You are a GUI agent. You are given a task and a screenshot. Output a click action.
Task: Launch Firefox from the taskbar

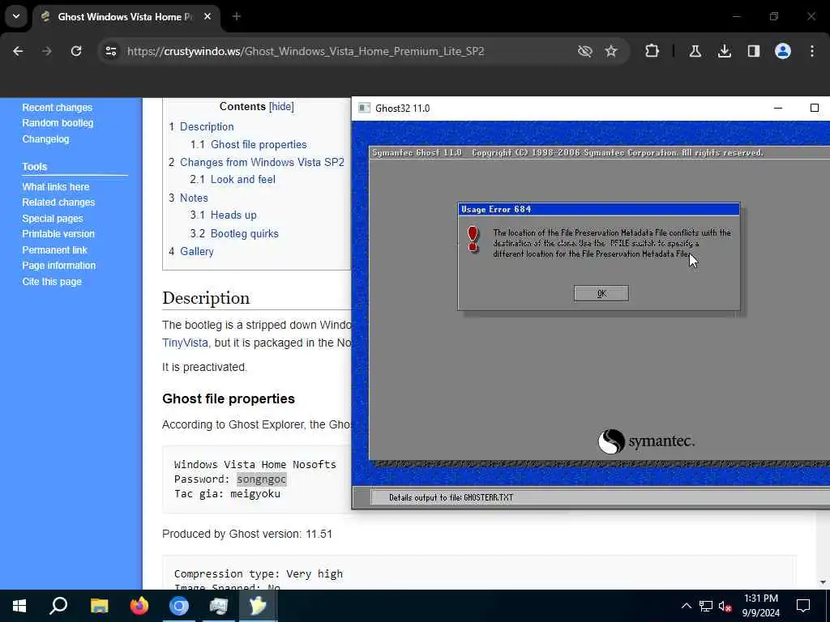coord(139,606)
